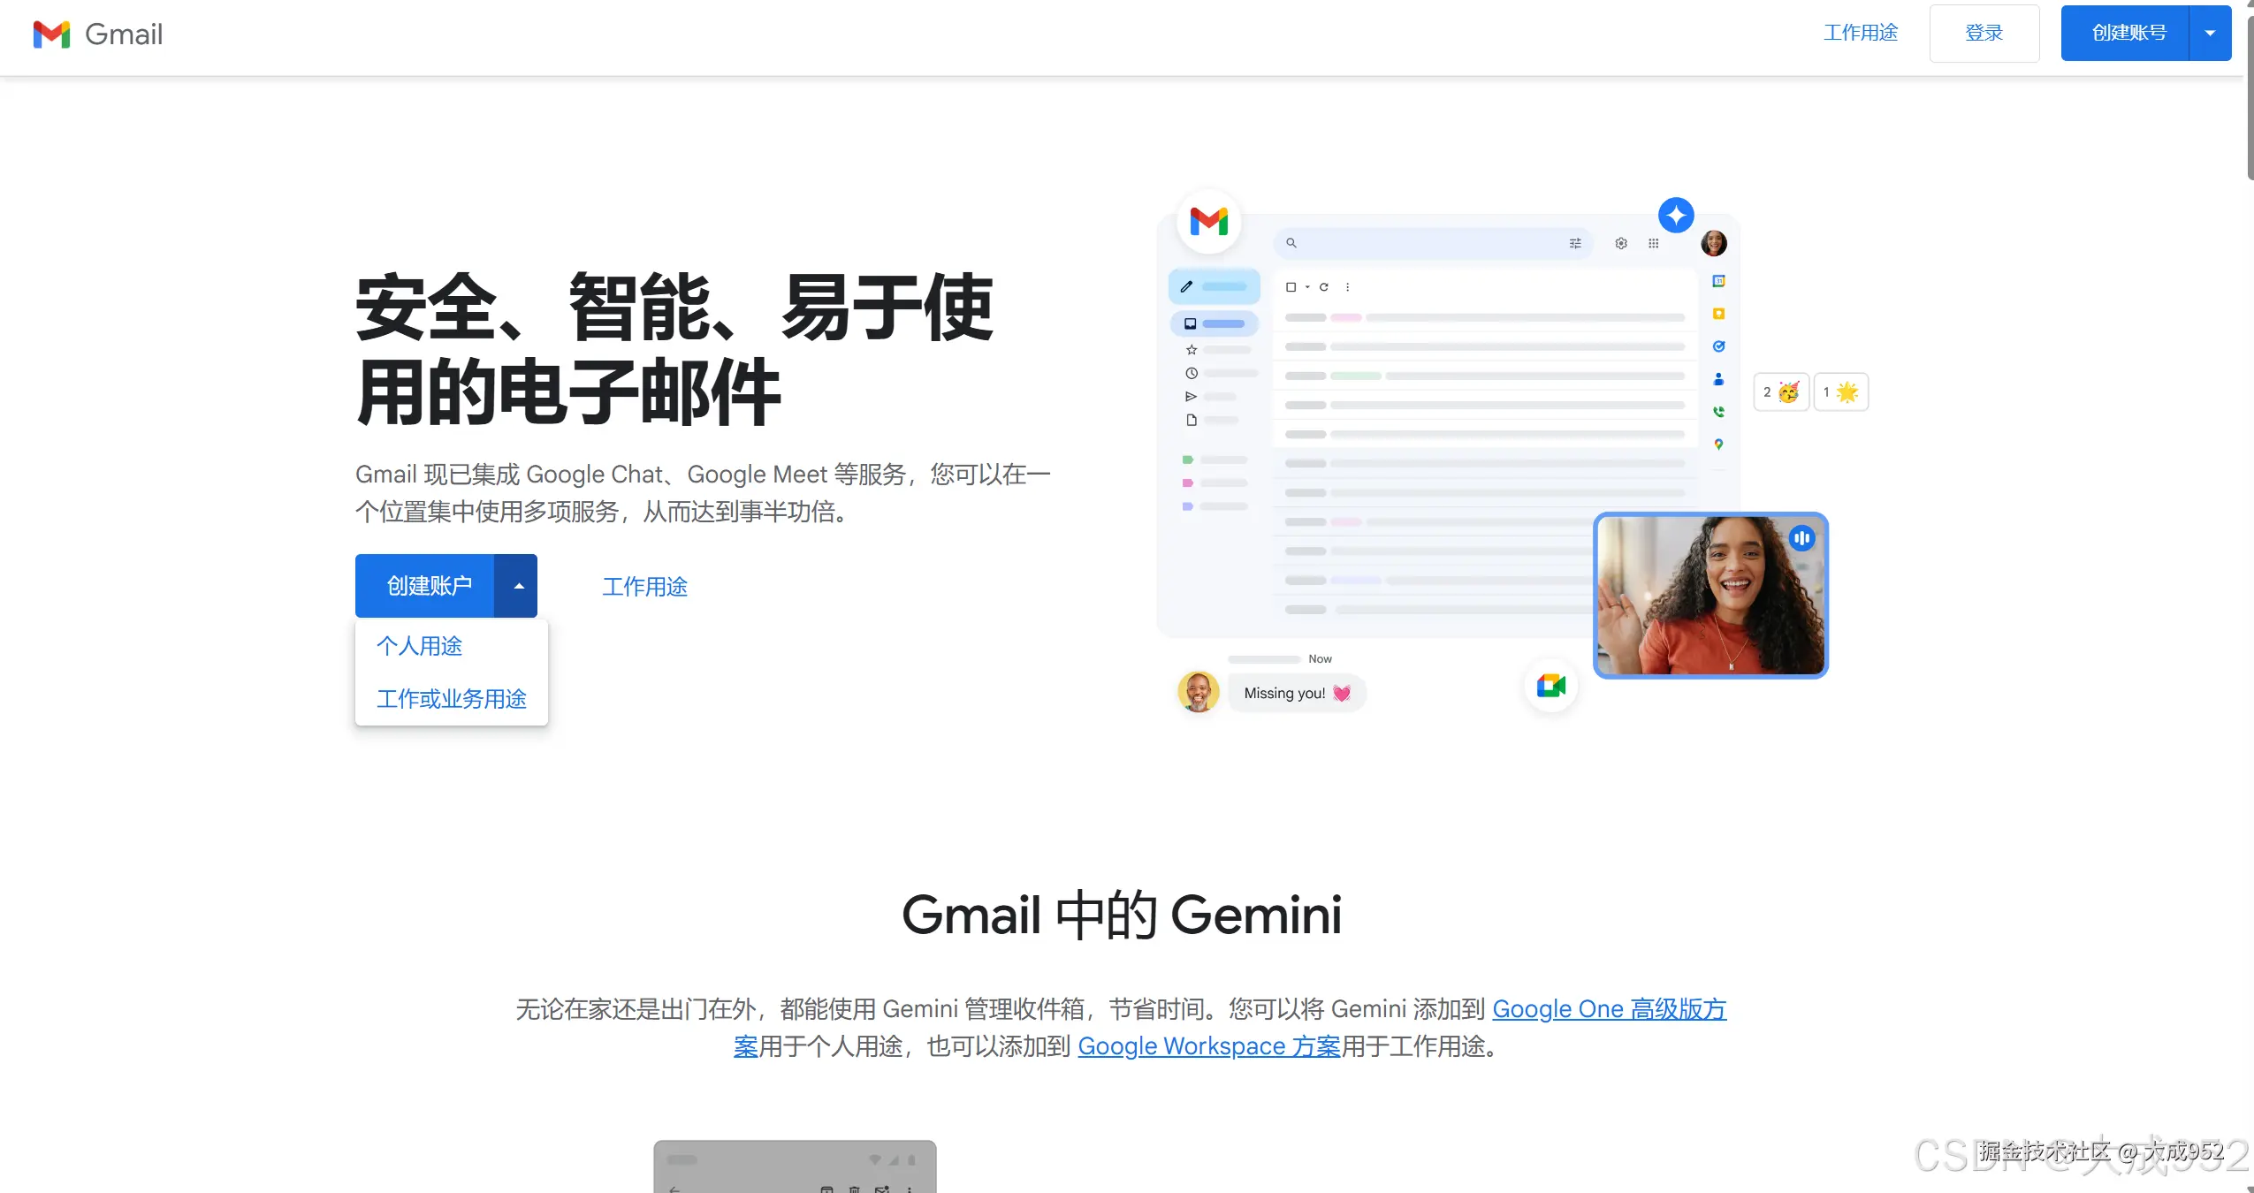The width and height of the screenshot is (2254, 1193).
Task: Choose 工作或业务用途 from the dropdown menu
Action: (451, 699)
